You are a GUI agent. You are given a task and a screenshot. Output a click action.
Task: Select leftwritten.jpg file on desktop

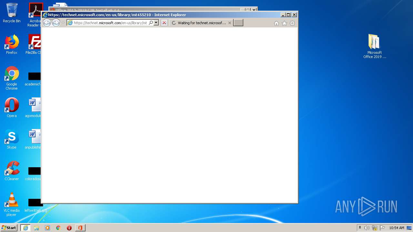(x=35, y=206)
